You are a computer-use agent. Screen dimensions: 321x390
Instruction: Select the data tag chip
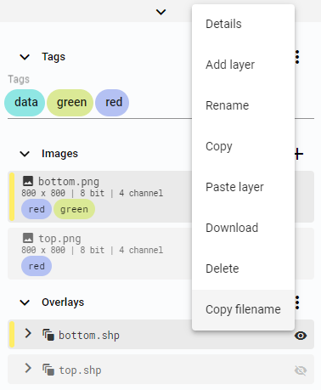tap(25, 103)
